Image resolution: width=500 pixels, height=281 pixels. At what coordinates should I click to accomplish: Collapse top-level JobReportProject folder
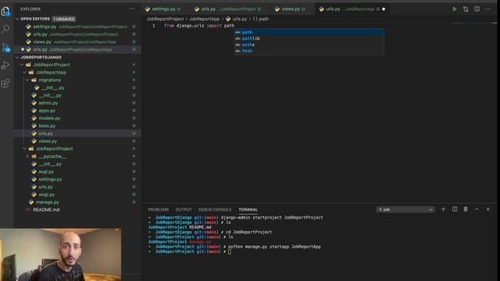(x=22, y=65)
